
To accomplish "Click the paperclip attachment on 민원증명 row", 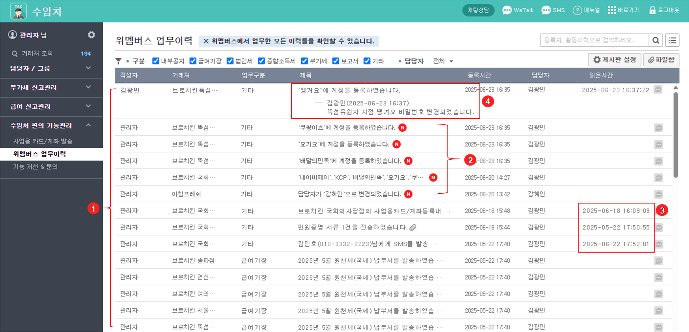I will coord(413,228).
